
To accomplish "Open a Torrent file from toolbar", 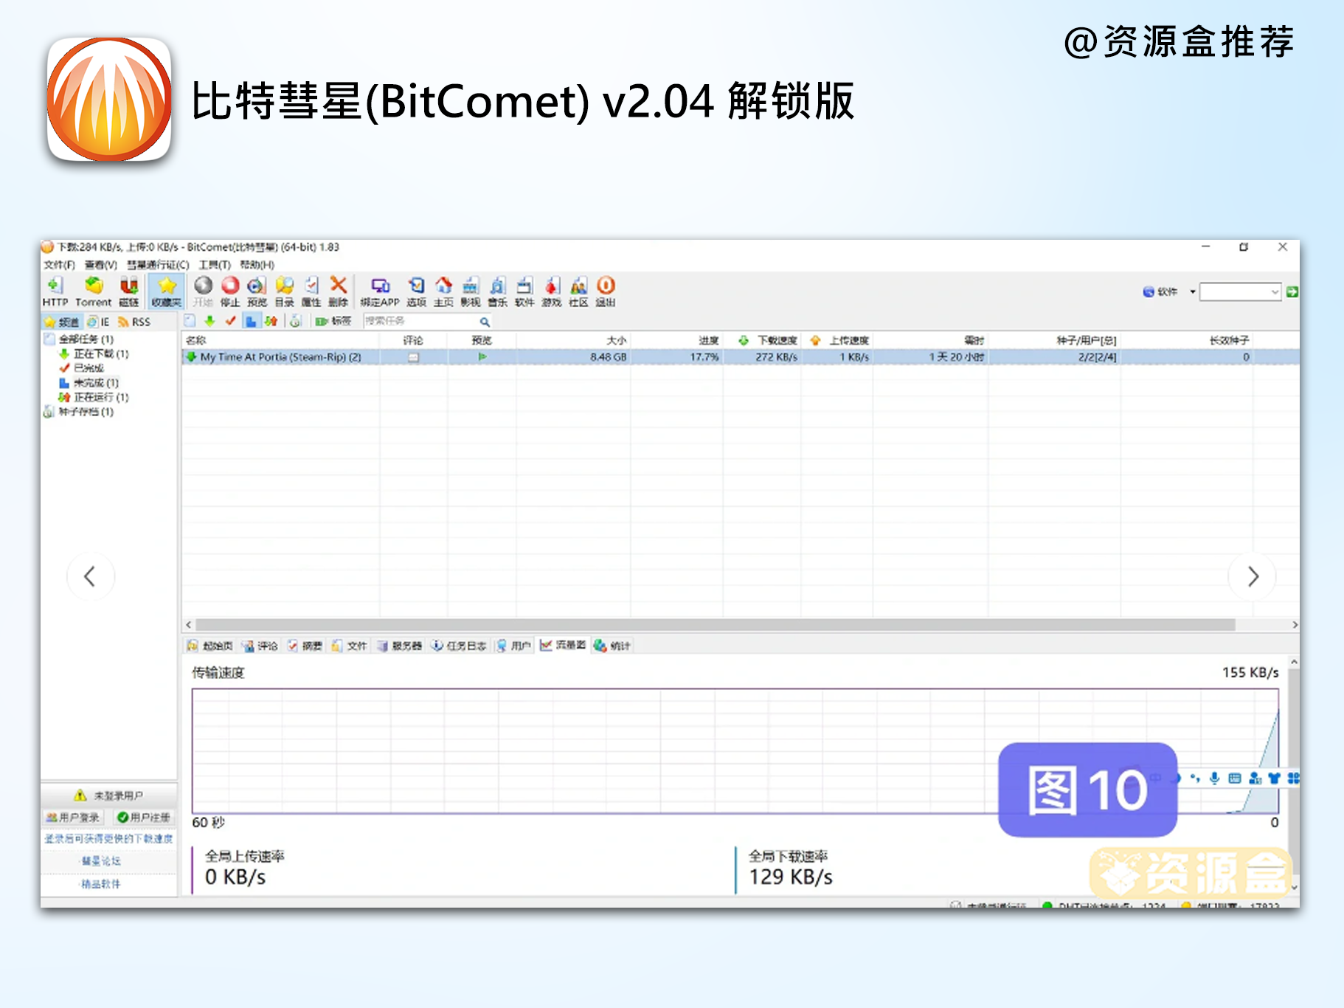I will tap(93, 291).
